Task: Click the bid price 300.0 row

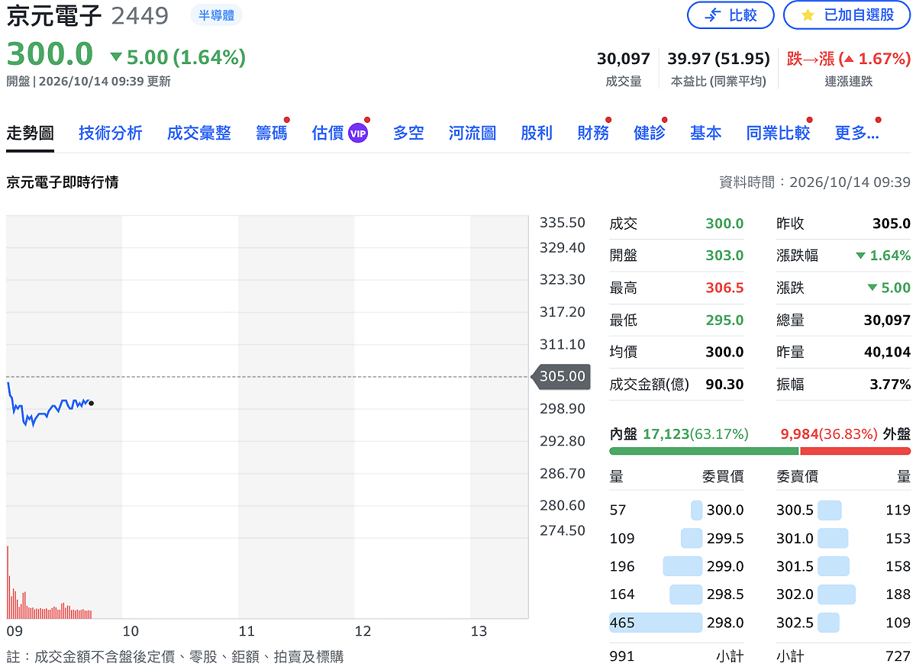Action: pos(677,510)
